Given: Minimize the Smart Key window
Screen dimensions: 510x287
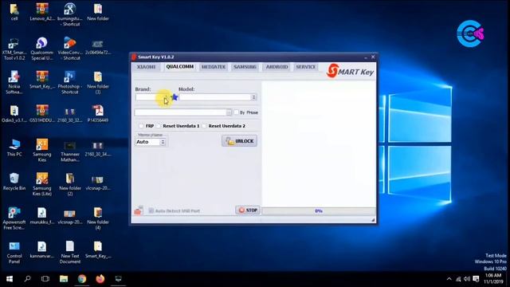Looking at the screenshot, I should 366,57.
